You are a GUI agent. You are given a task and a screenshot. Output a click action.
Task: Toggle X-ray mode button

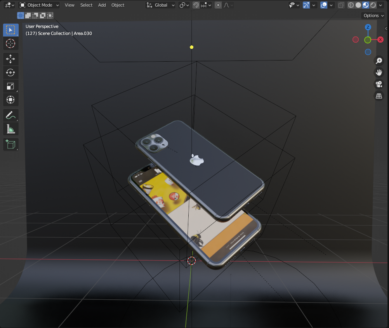click(x=341, y=5)
